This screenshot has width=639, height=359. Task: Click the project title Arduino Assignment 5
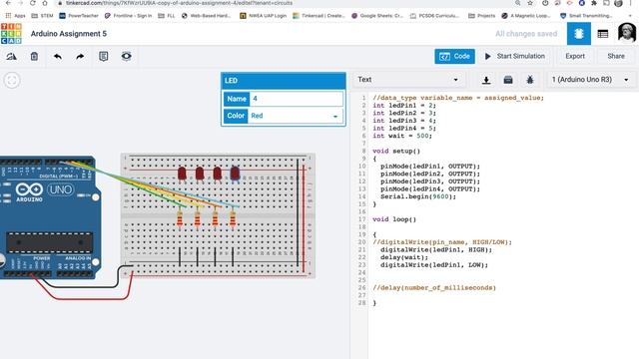69,34
